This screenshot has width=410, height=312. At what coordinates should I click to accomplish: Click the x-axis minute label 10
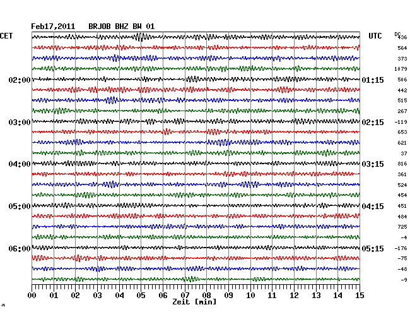pos(250,296)
